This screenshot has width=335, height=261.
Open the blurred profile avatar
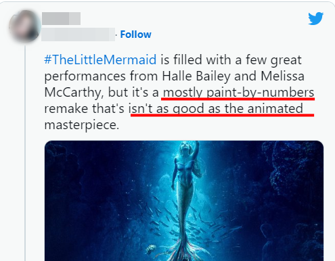pos(25,26)
